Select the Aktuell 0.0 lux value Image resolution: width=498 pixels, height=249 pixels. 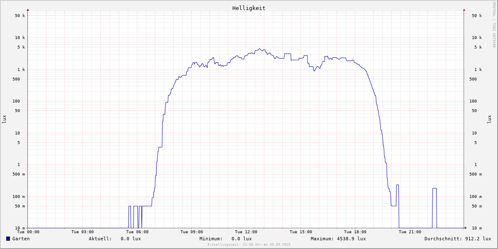click(131, 239)
